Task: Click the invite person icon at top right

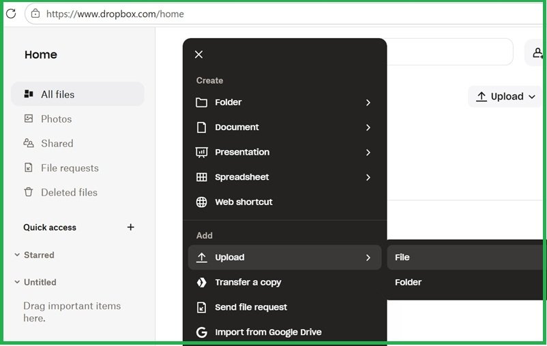Action: (537, 53)
